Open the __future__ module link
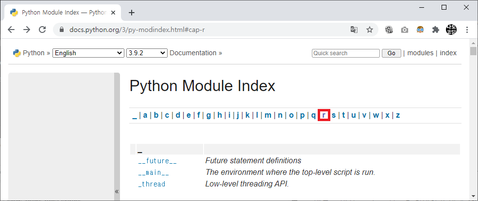Viewport: 478px width, 201px height. coord(157,161)
